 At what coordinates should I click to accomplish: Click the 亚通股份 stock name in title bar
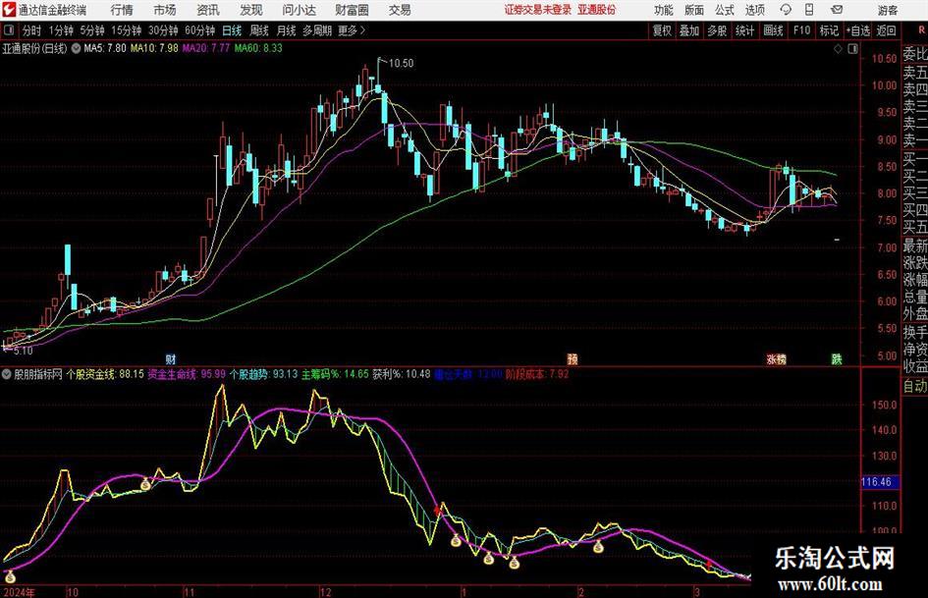(597, 10)
